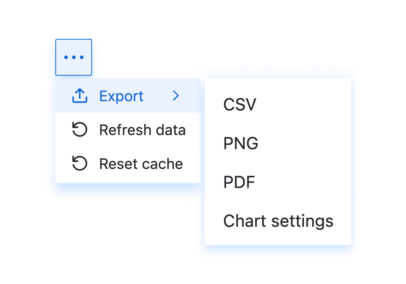Screen dimensions: 406x284
Task: Click the Refresh data circular arrow icon
Action: pyautogui.click(x=80, y=129)
